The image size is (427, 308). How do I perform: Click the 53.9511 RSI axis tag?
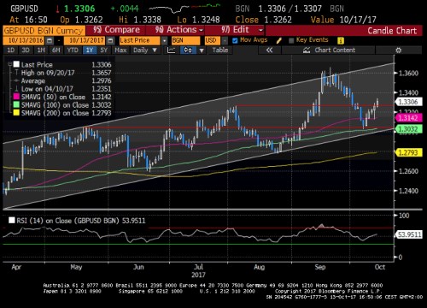(409, 234)
